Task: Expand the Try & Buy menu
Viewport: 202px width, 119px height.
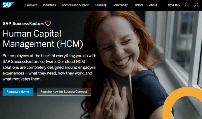Action: tap(174, 5)
